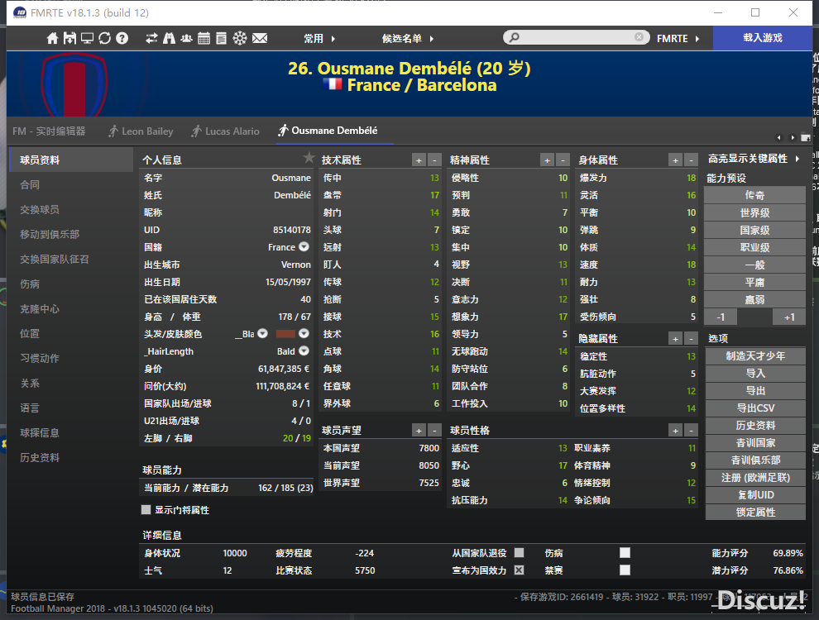
Task: Expand 高亮显示关键属性 arrow
Action: [x=797, y=159]
